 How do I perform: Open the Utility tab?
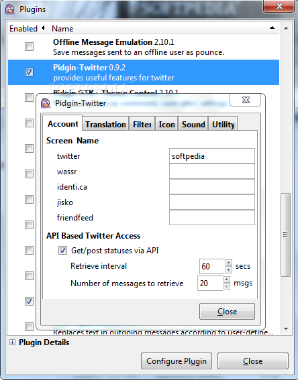coord(223,125)
